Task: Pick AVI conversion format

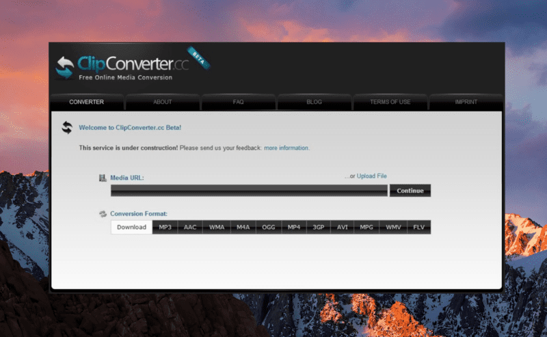Action: tap(343, 227)
